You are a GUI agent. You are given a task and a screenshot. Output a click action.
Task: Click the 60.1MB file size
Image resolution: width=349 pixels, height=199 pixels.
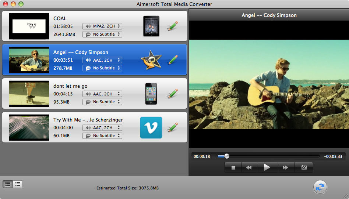(x=61, y=135)
